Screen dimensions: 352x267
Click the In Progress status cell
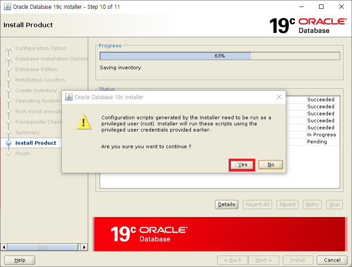[x=323, y=135]
